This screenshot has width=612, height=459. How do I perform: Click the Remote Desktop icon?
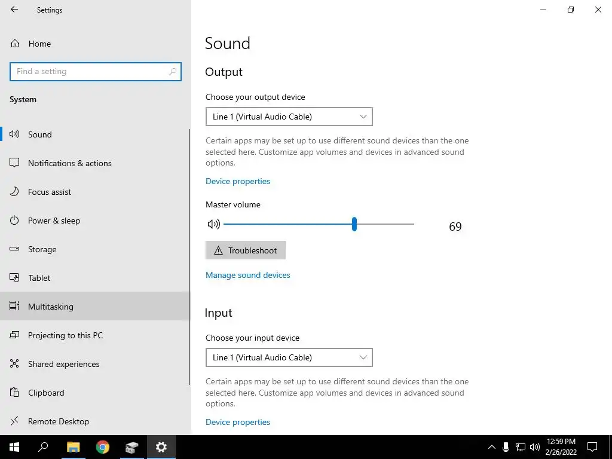pyautogui.click(x=14, y=421)
